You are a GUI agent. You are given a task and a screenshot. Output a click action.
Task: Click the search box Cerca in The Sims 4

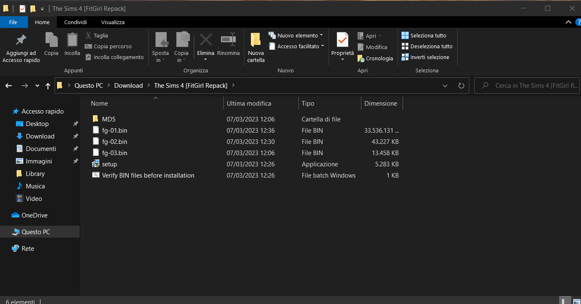527,85
